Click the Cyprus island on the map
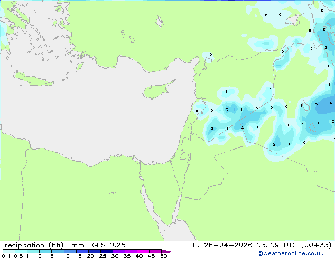The width and height of the screenshot is (335, 258). click(x=157, y=90)
